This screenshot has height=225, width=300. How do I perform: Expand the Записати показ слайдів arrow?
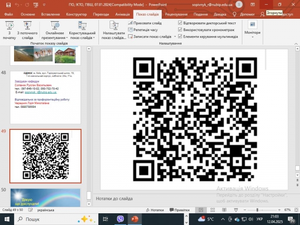[x=175, y=37]
